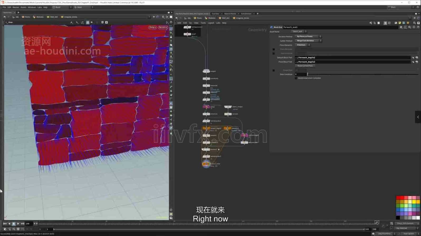This screenshot has height=236, width=421.
Task: Click the snapshot icon below viewport toolbar
Action: (106, 22)
